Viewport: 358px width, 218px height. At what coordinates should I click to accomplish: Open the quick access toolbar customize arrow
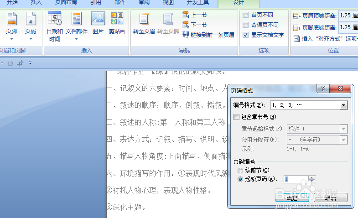[30, 63]
